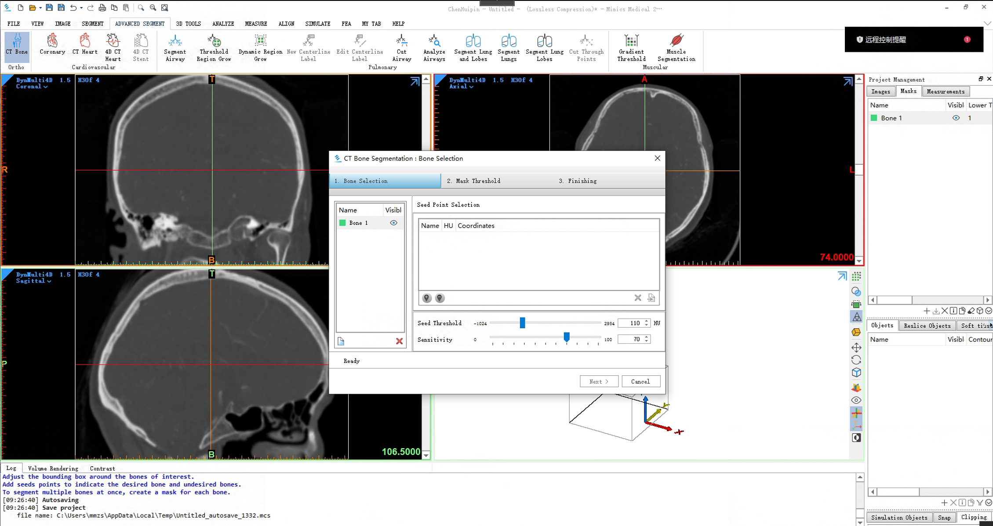Cancel the CT Bone Segmentation dialog
This screenshot has width=993, height=526.
(x=640, y=381)
